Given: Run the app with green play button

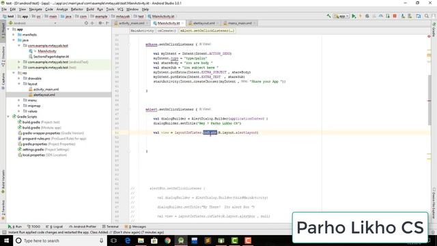Looking at the screenshot, I should tap(354, 16).
